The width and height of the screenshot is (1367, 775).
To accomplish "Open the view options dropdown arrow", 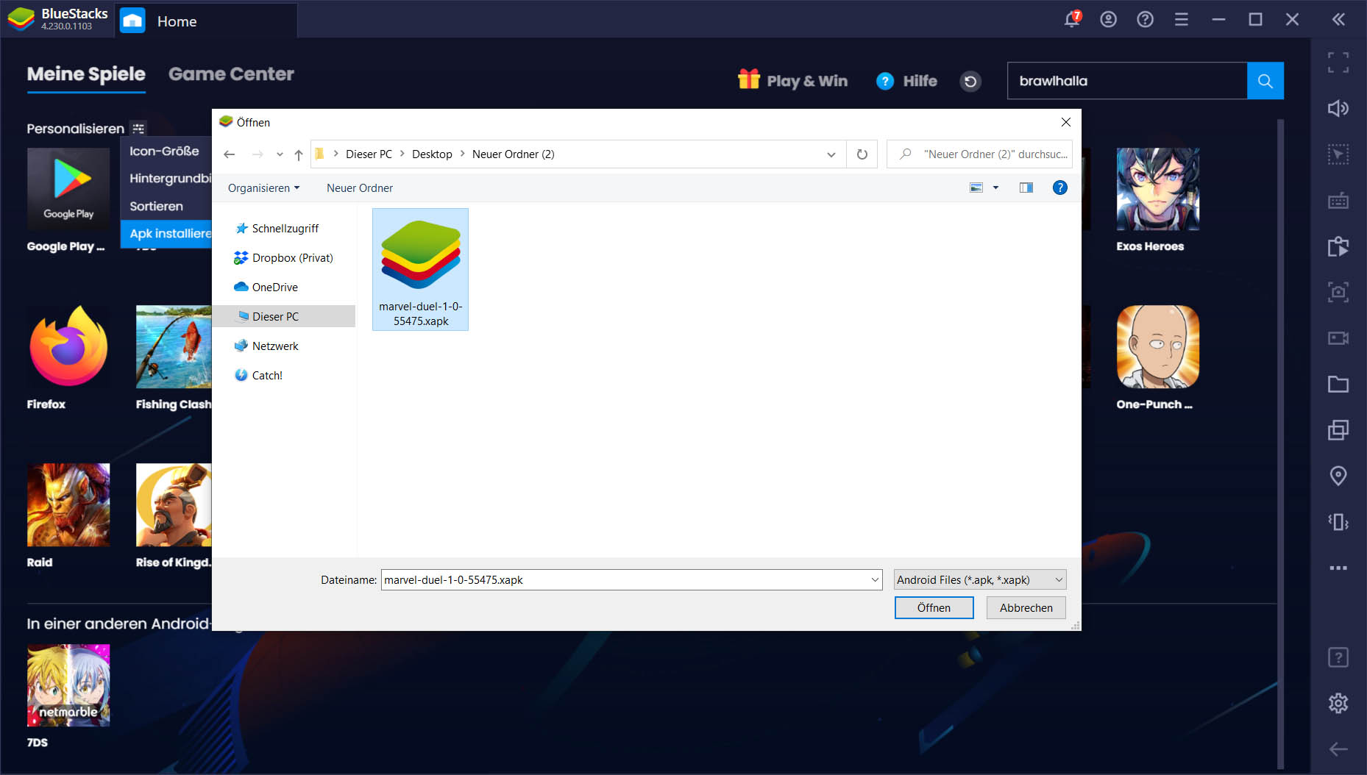I will pyautogui.click(x=995, y=187).
